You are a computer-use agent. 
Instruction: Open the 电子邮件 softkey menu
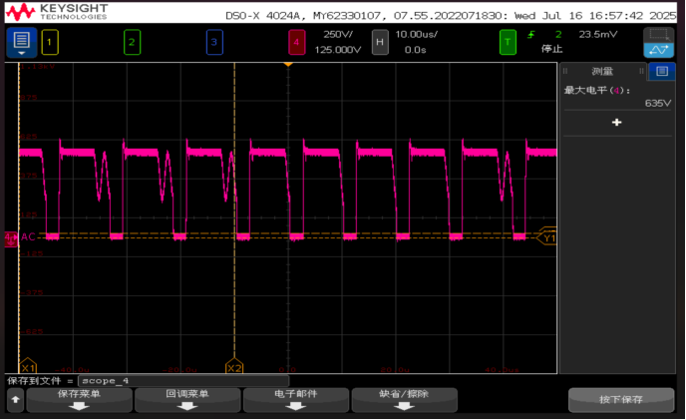[296, 400]
